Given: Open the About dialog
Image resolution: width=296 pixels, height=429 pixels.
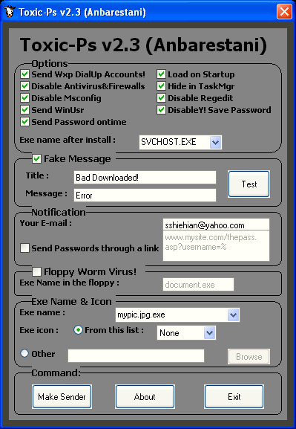Looking at the screenshot, I should [145, 397].
